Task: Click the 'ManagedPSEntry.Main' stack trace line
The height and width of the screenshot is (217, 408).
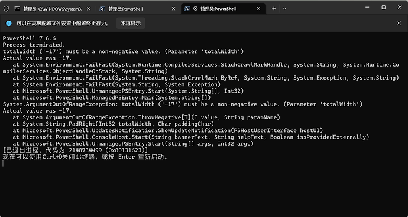Action: [x=112, y=98]
